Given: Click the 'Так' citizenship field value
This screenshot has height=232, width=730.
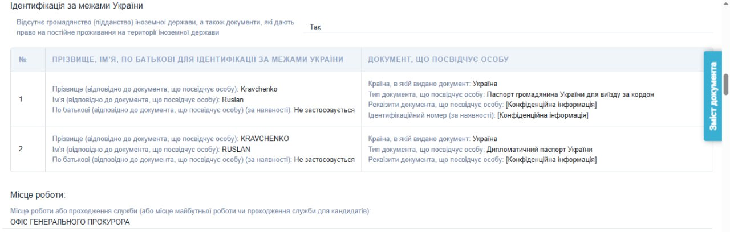Looking at the screenshot, I should (x=315, y=27).
